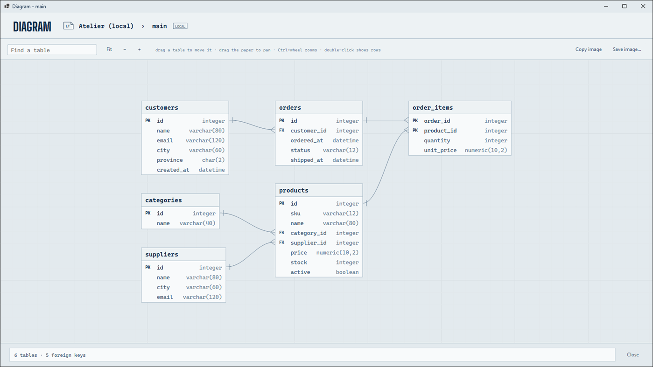Click the FK badge of supplier_id

[282, 243]
